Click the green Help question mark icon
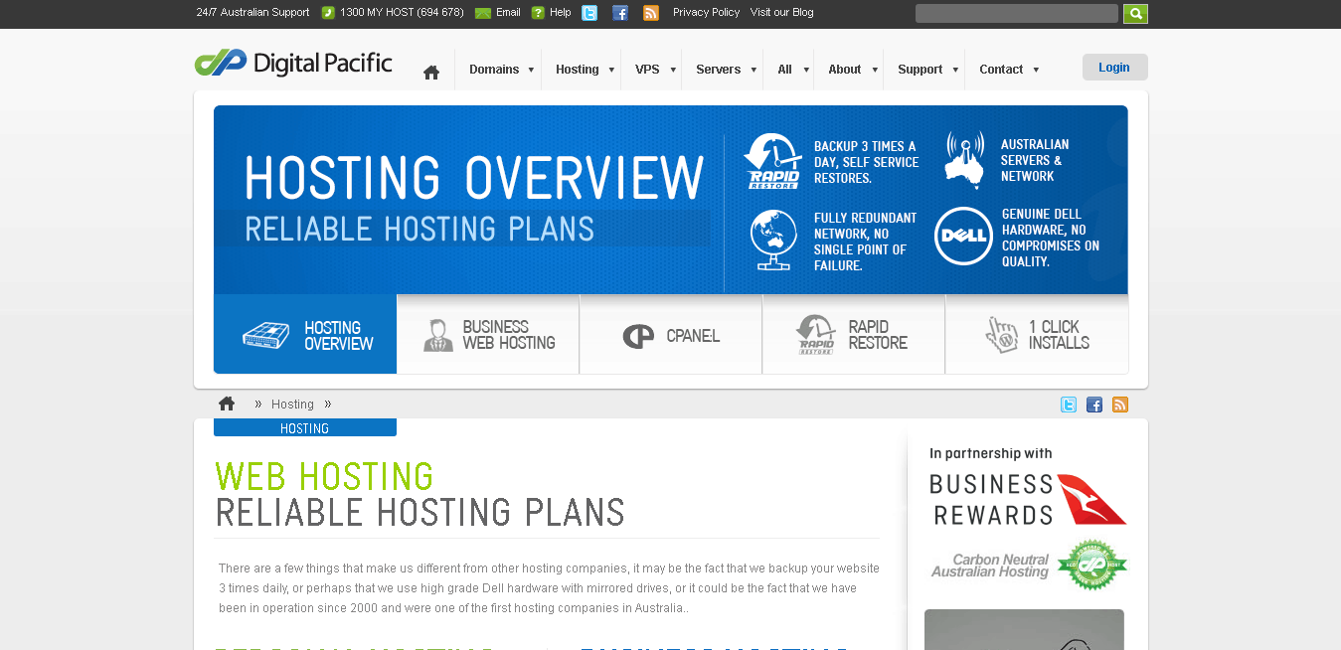This screenshot has height=650, width=1341. [x=538, y=13]
